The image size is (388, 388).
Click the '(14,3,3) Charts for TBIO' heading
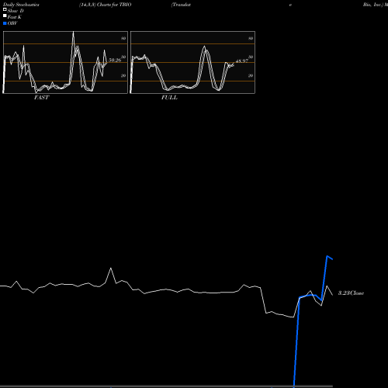coord(106,5)
